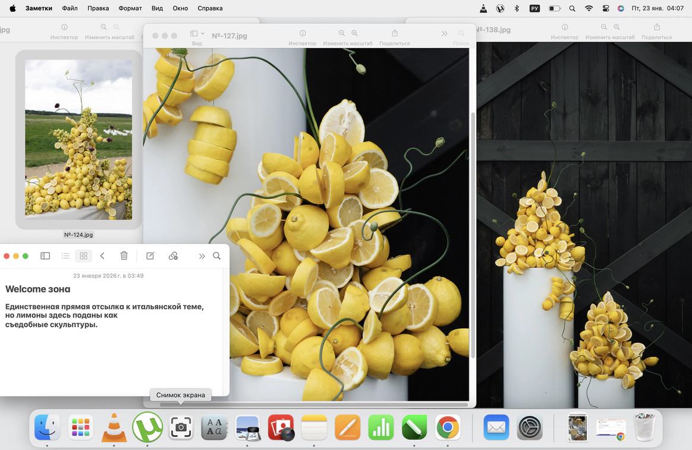
Task: Select the №-124.jpg thumbnail
Action: [x=78, y=140]
